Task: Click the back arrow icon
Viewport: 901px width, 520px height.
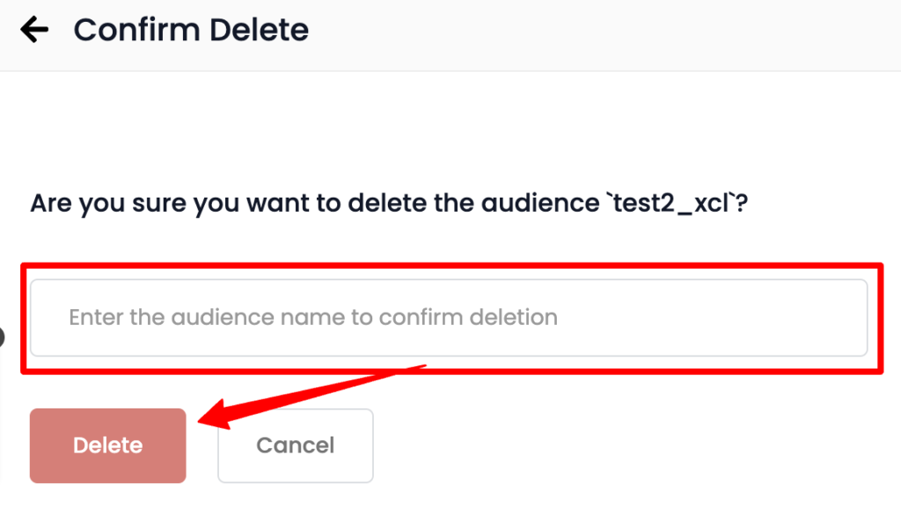Action: [34, 30]
